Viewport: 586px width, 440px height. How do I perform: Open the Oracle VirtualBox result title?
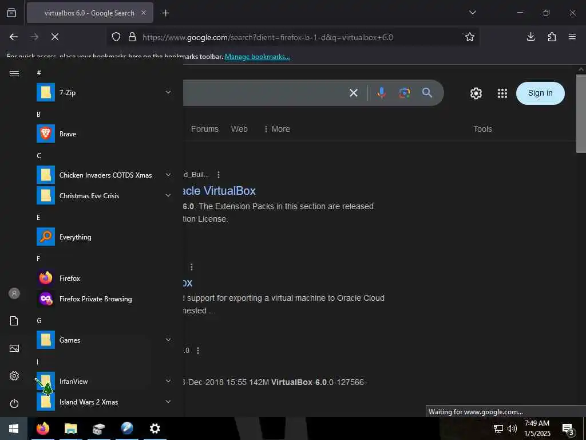coord(219,191)
